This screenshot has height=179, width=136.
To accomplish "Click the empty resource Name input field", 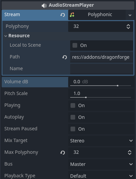I will (x=102, y=69).
